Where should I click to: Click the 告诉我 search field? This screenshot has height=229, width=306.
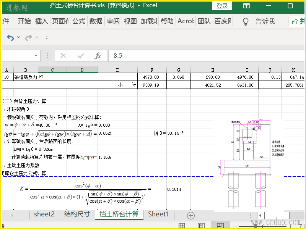tap(265, 21)
